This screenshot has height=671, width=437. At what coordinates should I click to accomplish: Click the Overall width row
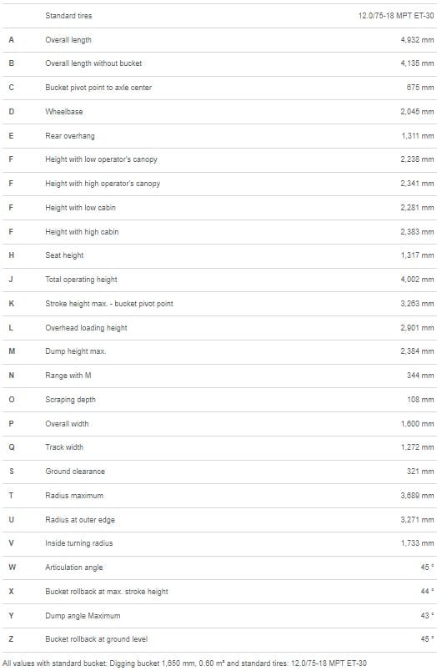click(220, 424)
